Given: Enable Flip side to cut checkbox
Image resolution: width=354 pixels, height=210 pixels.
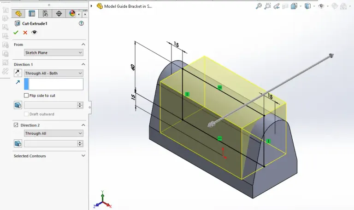Looking at the screenshot, I should pos(26,96).
